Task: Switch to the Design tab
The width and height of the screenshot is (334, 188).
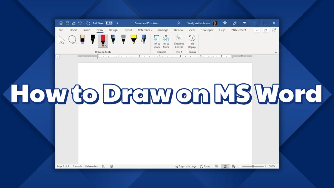Action: (x=113, y=30)
